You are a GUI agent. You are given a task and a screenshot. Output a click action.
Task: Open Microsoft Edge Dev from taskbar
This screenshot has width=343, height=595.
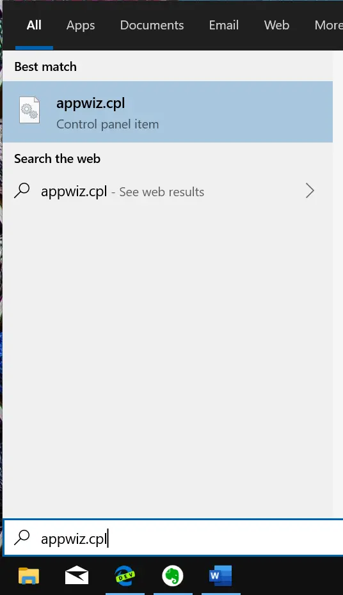point(125,575)
